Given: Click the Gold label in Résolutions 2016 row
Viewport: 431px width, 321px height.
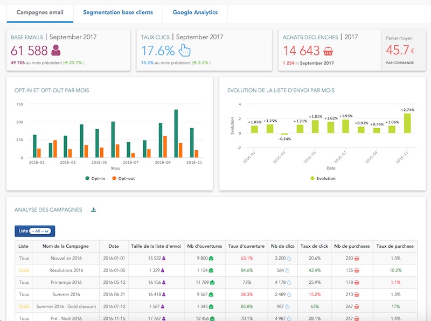Looking at the screenshot, I should [24, 270].
